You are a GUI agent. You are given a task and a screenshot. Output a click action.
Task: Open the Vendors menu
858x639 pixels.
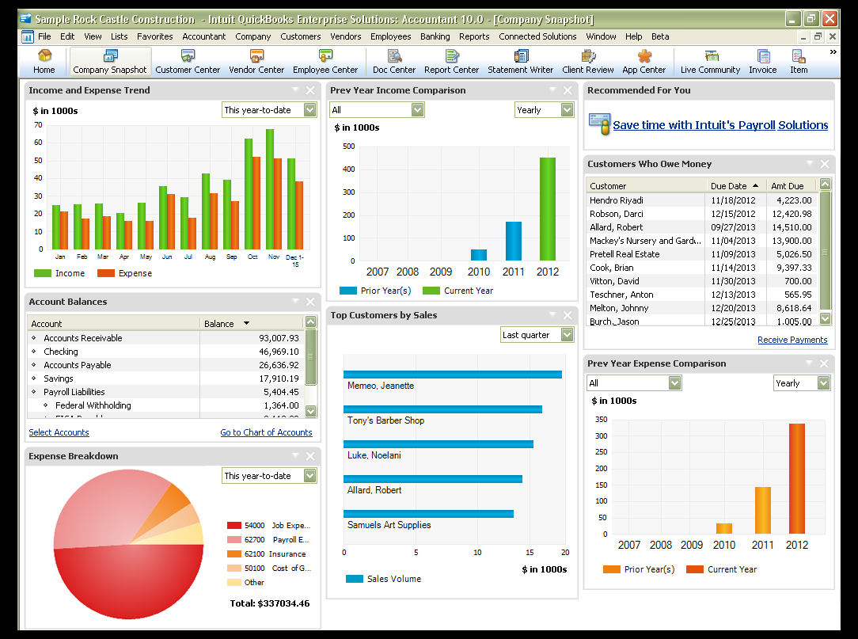click(x=345, y=36)
